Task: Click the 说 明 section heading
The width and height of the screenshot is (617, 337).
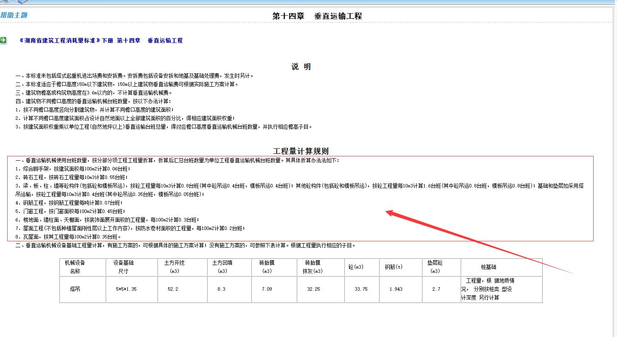Action: (x=301, y=67)
